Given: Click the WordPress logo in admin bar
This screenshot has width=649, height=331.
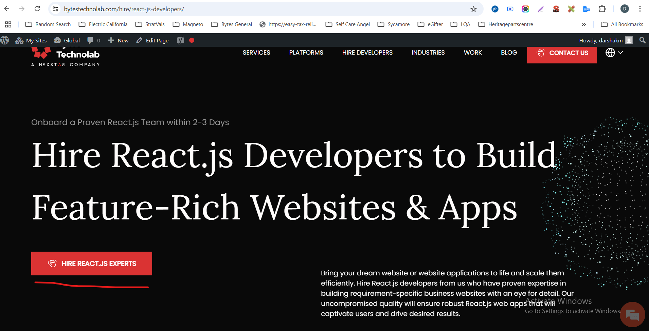Looking at the screenshot, I should (x=5, y=40).
